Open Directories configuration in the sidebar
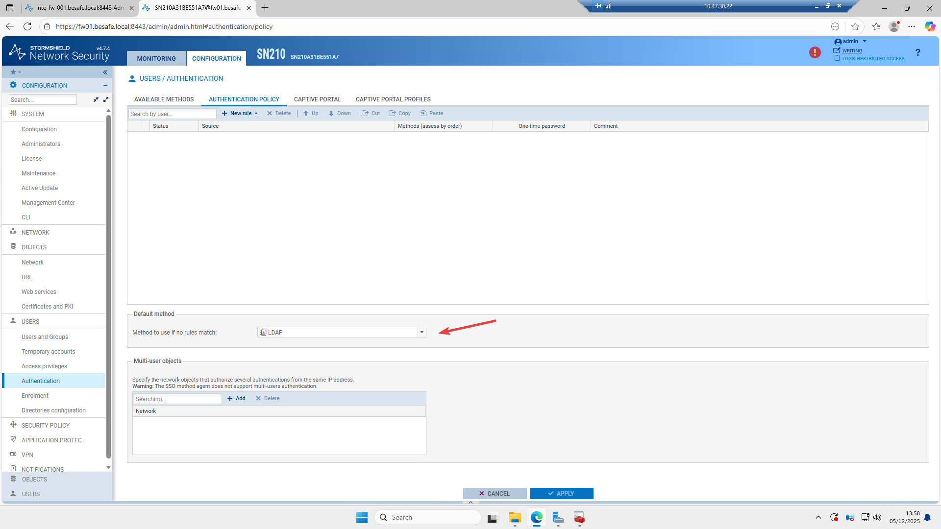 click(53, 410)
